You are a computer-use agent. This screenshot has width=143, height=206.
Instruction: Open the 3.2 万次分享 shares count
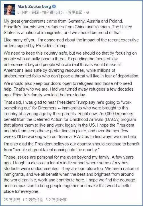point(56,200)
